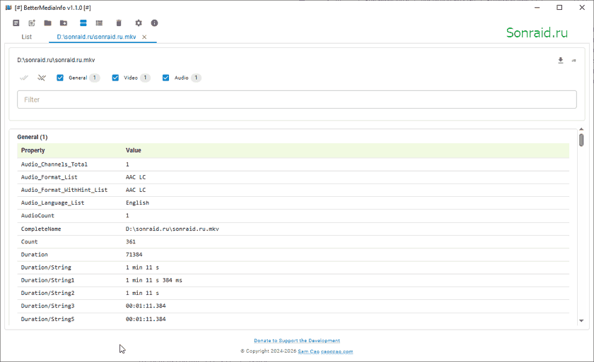
Task: Click the count badge next to Video
Action: (x=145, y=78)
